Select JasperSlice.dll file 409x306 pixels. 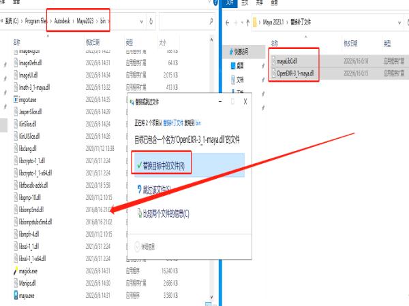[x=30, y=112]
